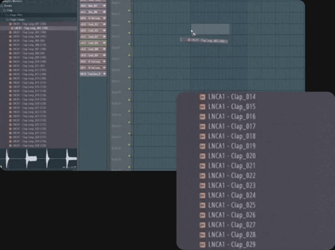Select Clap Loop_018 in the browser
335x250 pixels.
click(29, 95)
